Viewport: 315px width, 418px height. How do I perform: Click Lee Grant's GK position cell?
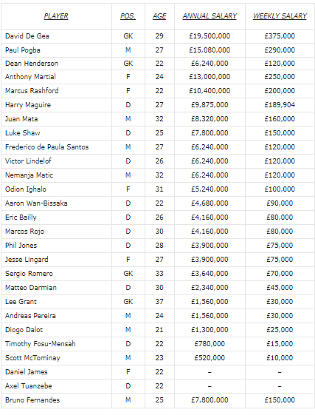tap(128, 302)
